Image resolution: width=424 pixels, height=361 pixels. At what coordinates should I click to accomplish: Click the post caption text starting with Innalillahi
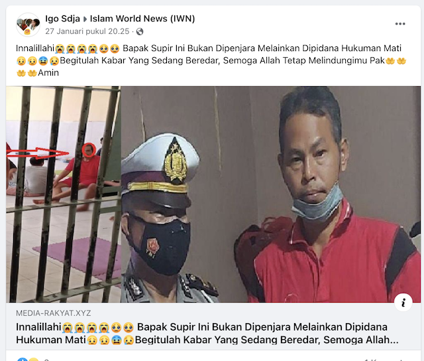[x=211, y=60]
